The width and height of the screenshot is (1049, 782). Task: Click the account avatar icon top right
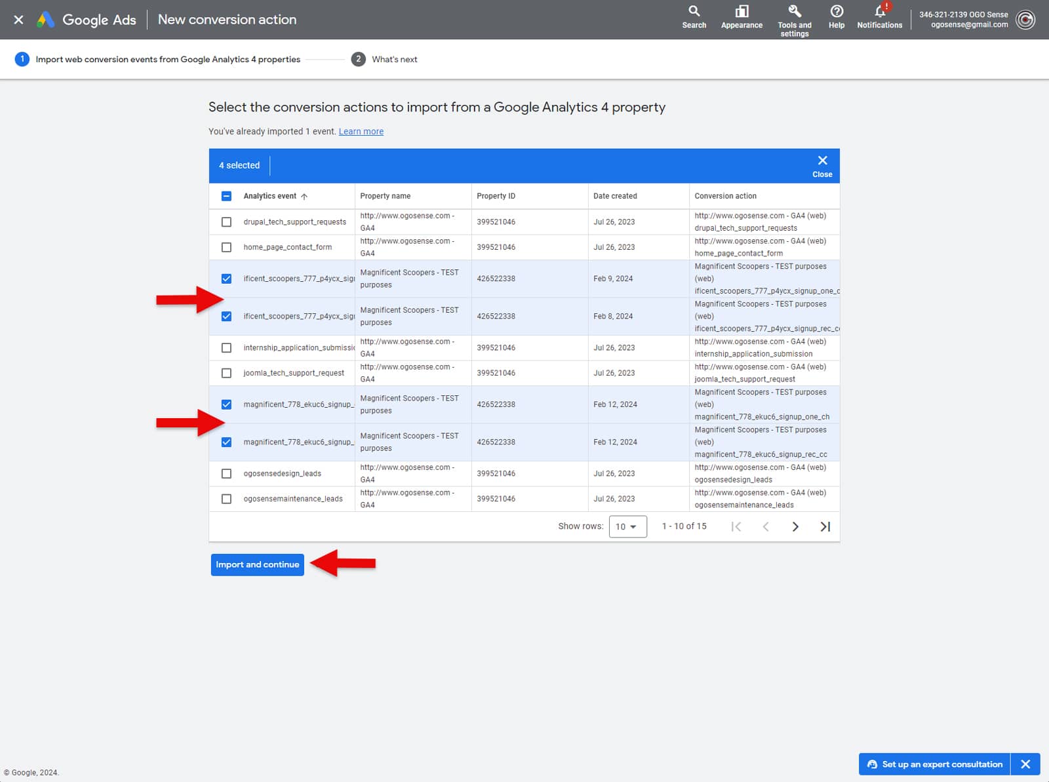point(1025,20)
